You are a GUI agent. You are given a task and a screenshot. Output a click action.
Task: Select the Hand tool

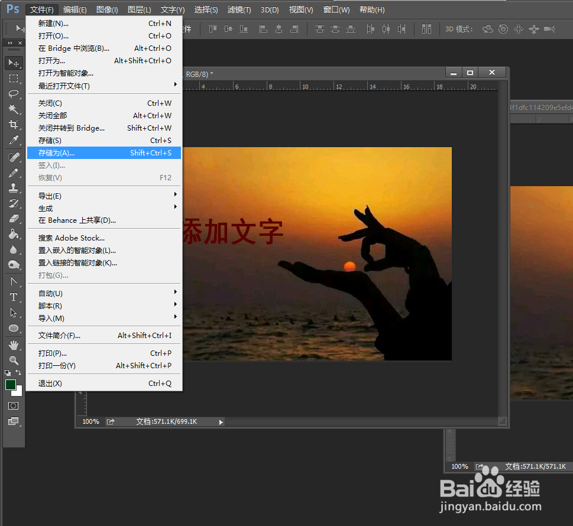point(14,345)
